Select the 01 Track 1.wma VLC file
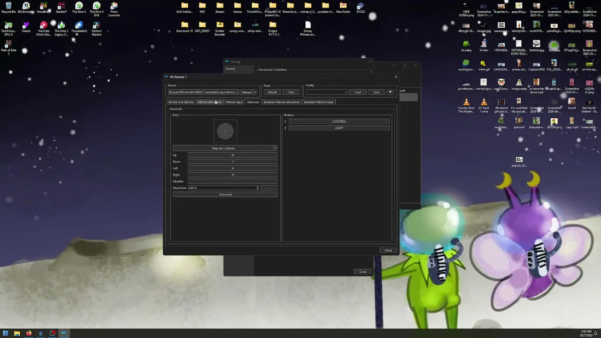 point(484,106)
